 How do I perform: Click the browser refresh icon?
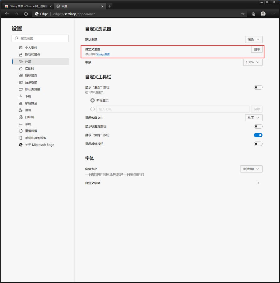pyautogui.click(x=26, y=14)
